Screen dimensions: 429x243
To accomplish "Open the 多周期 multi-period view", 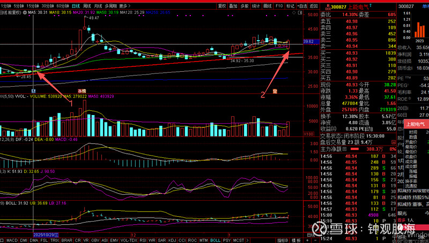I will pyautogui.click(x=110, y=6).
